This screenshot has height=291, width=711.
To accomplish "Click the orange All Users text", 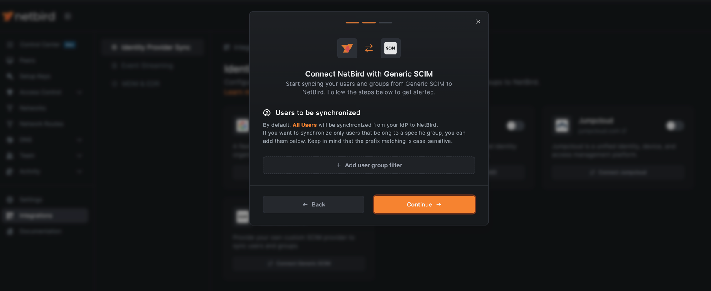I will (x=305, y=125).
